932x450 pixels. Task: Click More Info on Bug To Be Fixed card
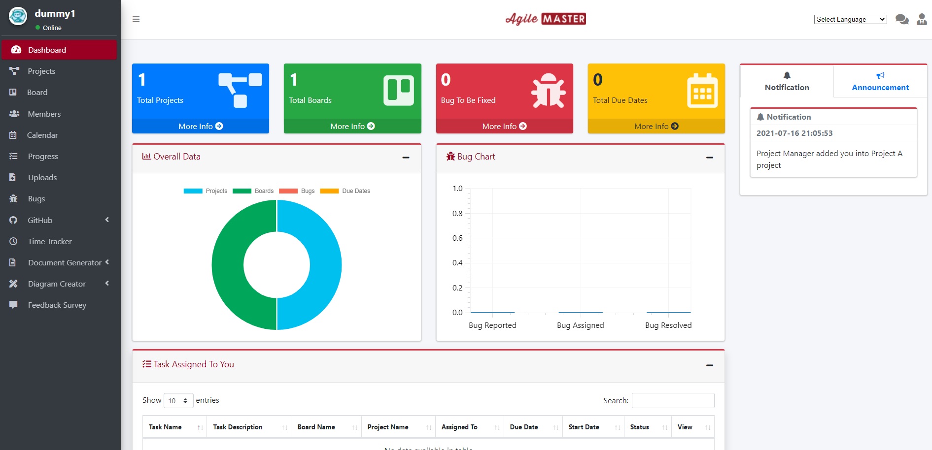pyautogui.click(x=504, y=126)
